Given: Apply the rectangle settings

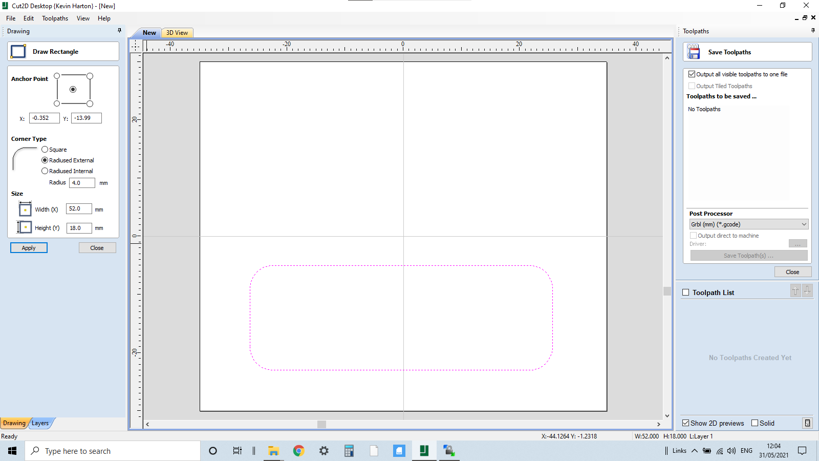Looking at the screenshot, I should point(29,247).
